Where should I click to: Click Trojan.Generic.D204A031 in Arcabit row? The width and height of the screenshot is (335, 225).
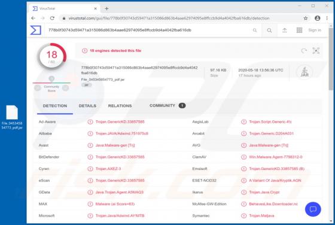click(271, 133)
